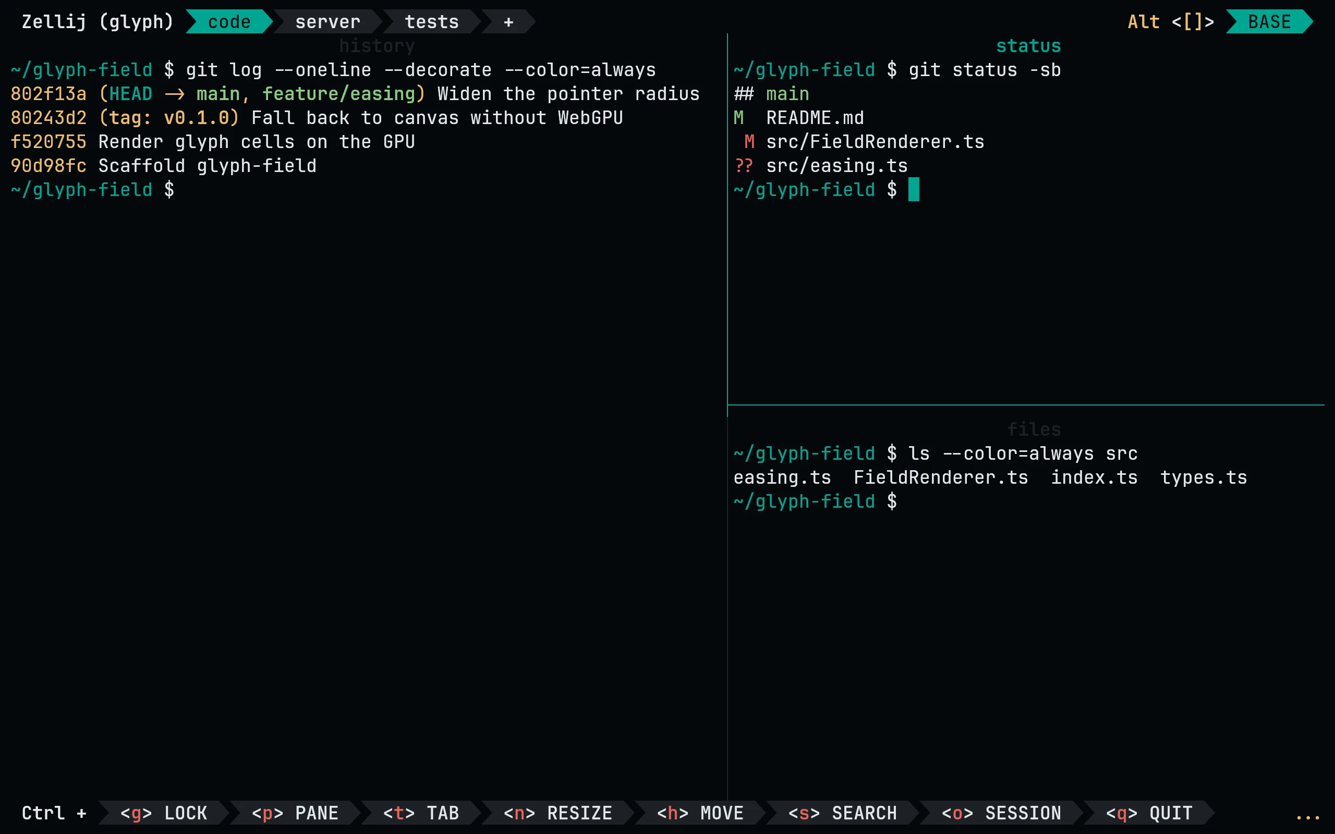Activate the LOCK mode shortcut

(x=164, y=813)
